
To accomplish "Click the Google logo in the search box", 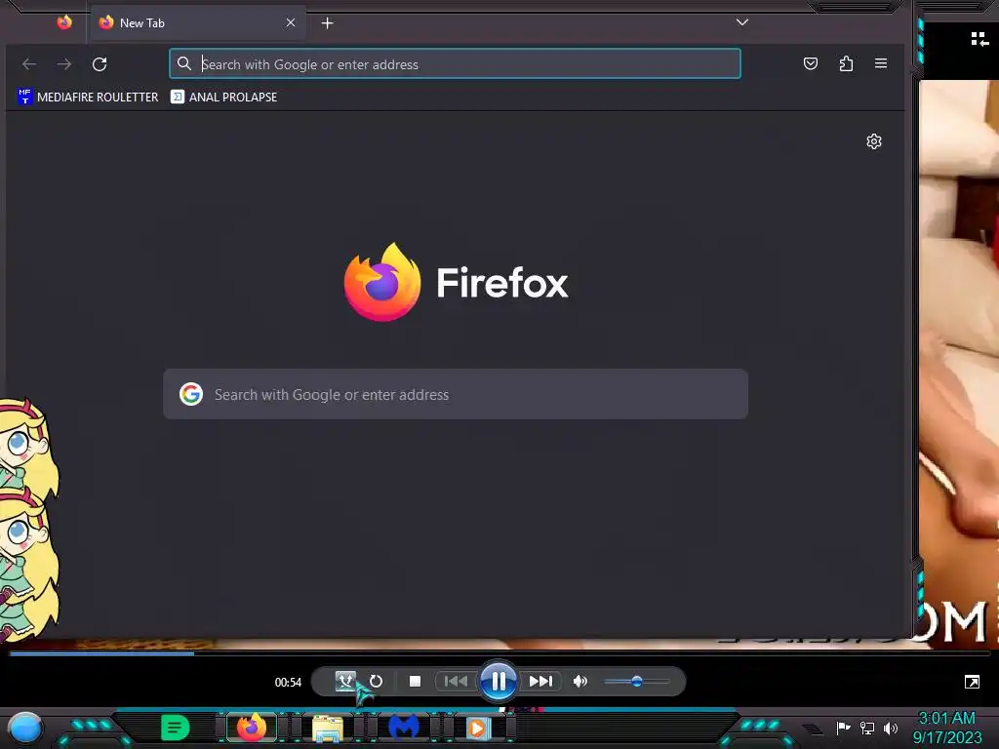I will coord(191,394).
